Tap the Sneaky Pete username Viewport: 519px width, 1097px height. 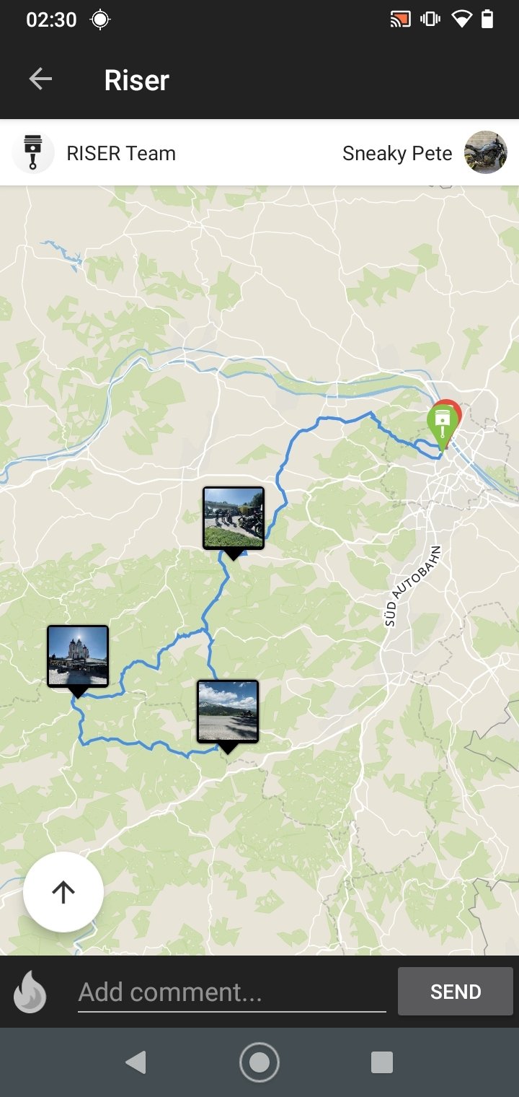(397, 153)
